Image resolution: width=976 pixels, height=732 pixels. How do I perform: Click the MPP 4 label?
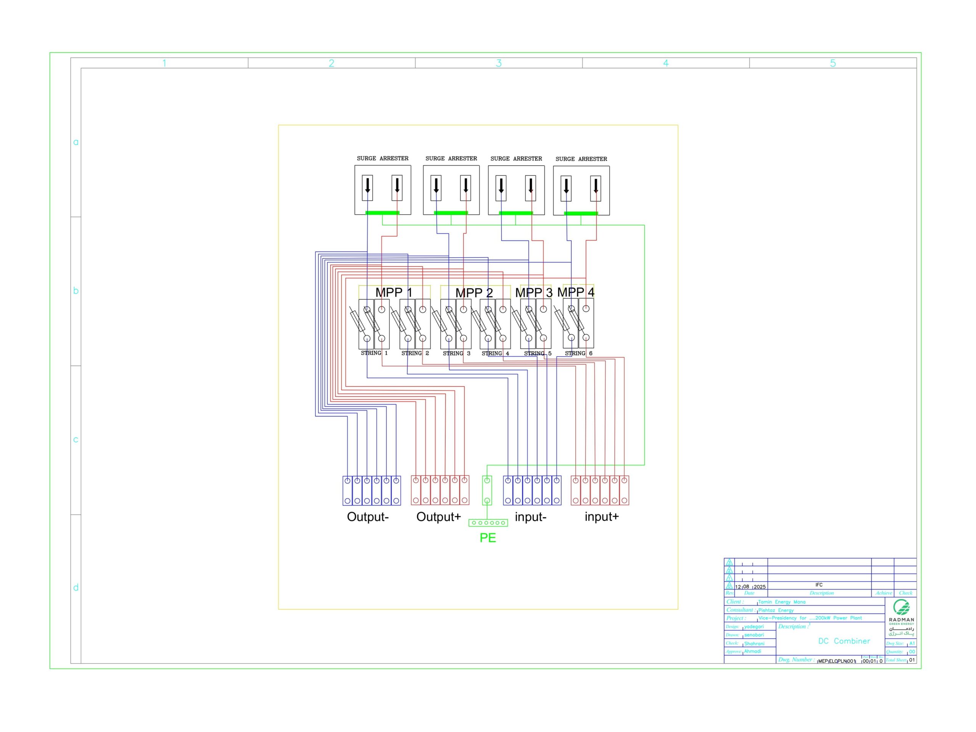tap(575, 292)
